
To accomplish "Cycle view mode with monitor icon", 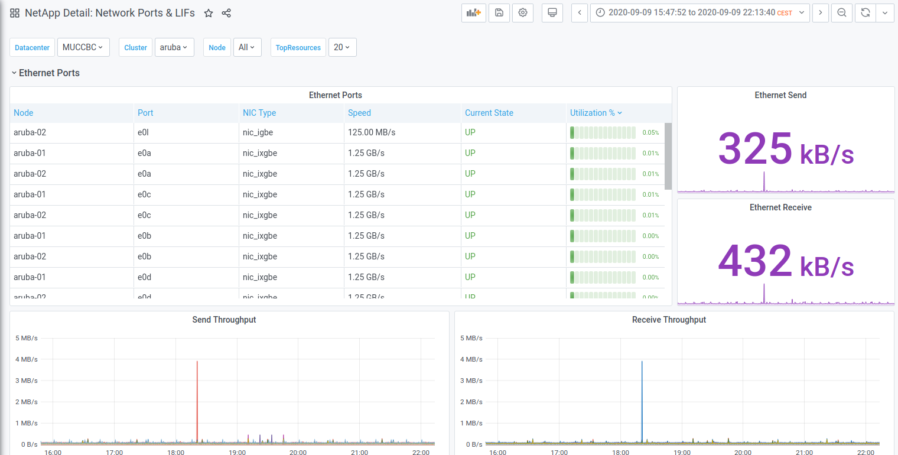I will [552, 13].
